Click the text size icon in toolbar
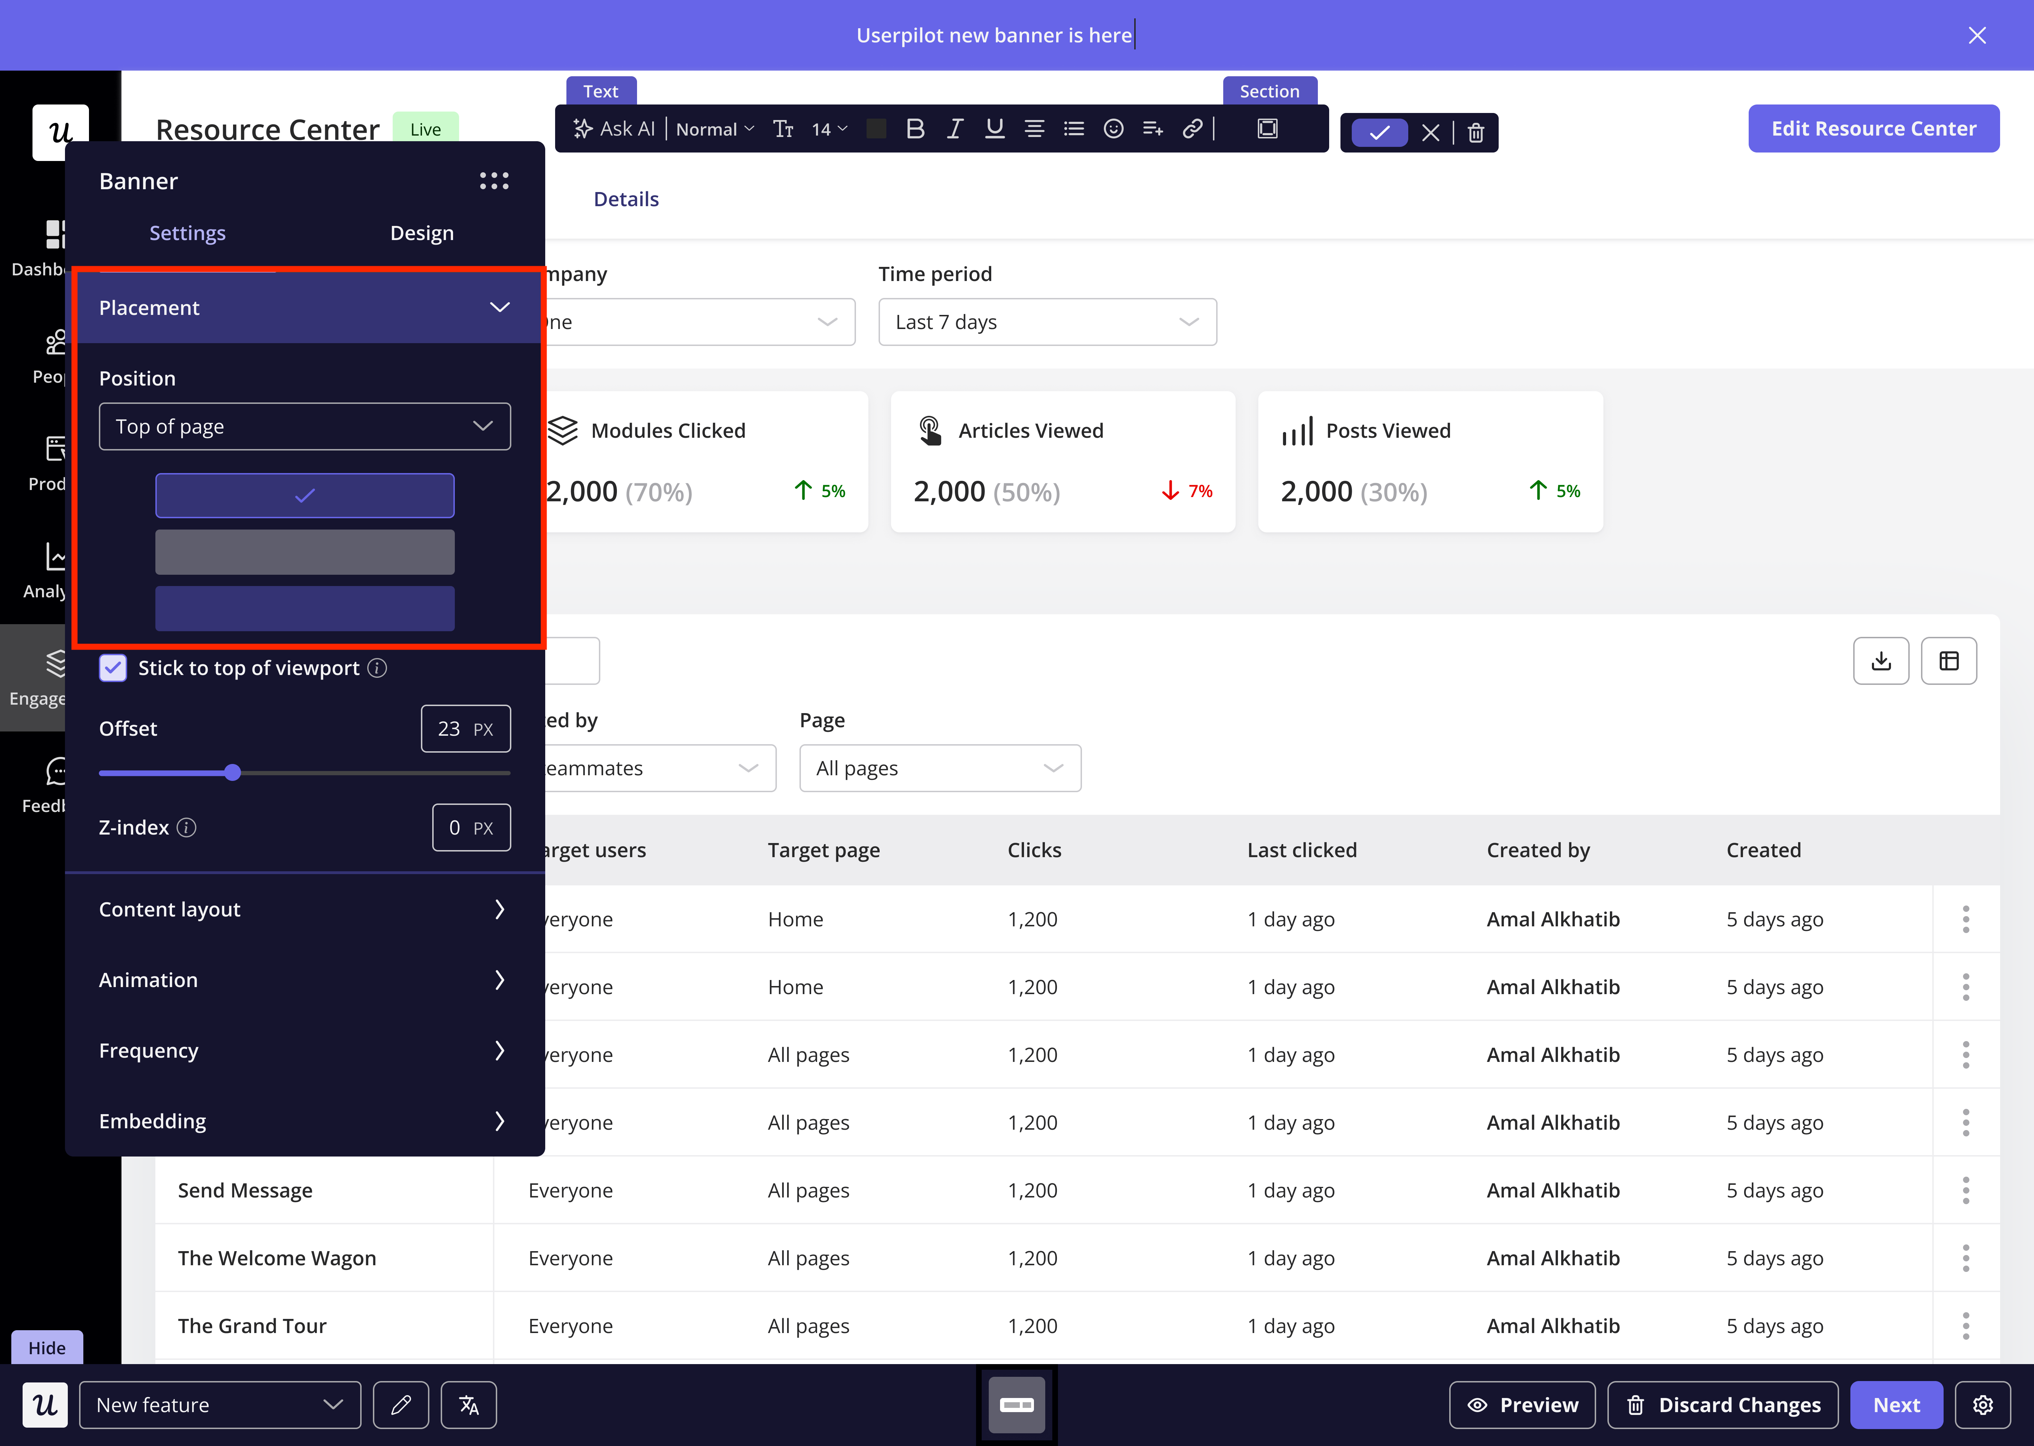This screenshot has height=1446, width=2034. pos(784,129)
